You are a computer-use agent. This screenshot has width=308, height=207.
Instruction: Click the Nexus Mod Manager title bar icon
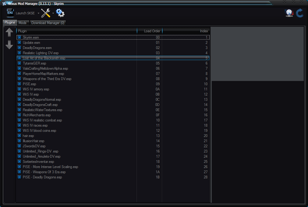point(4,3)
